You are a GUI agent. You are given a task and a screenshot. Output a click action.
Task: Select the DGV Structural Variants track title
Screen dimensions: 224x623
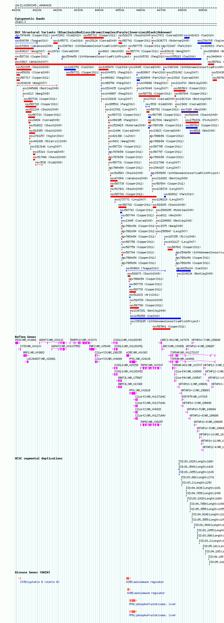click(x=93, y=32)
